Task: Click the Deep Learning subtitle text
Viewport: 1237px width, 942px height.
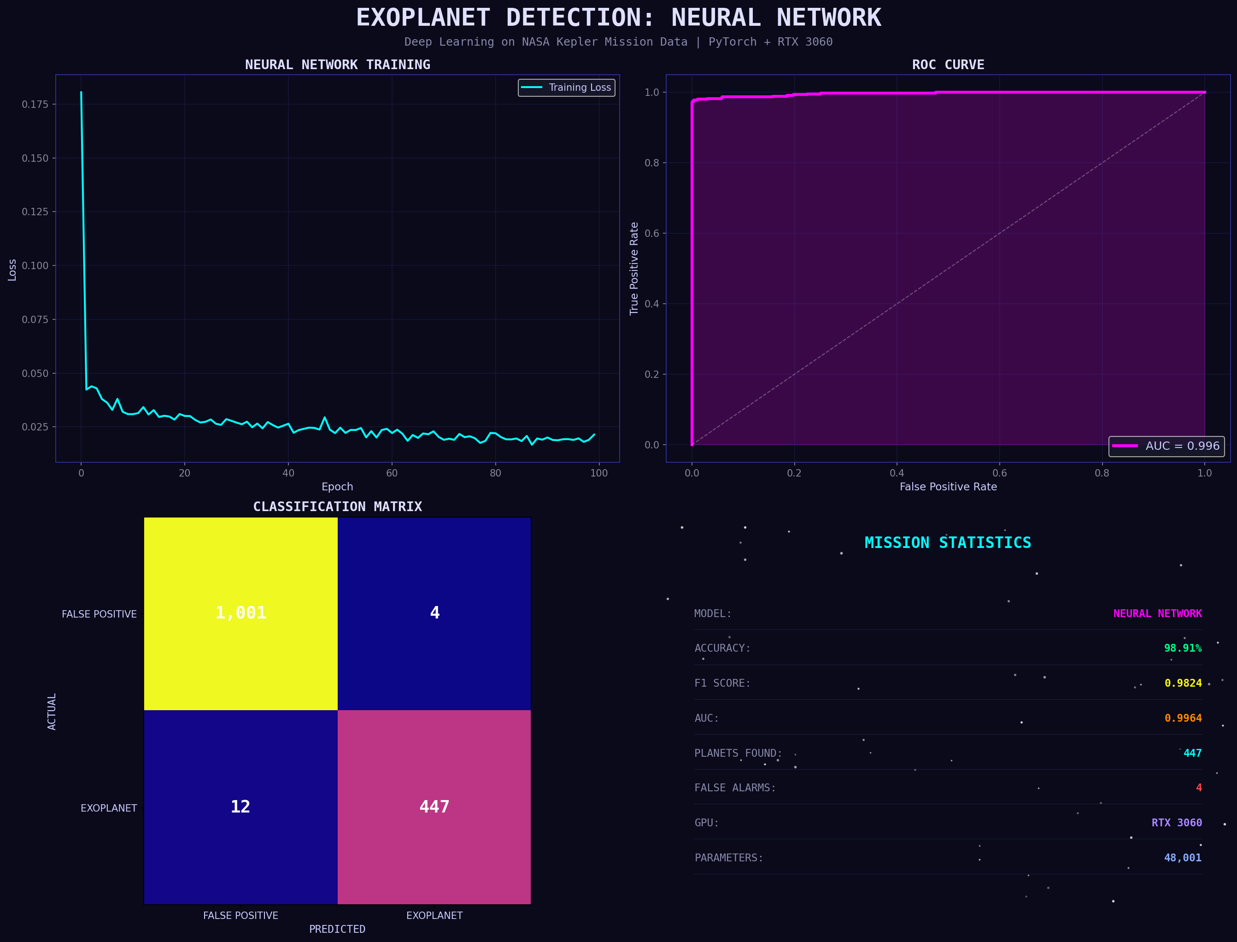Action: (618, 41)
